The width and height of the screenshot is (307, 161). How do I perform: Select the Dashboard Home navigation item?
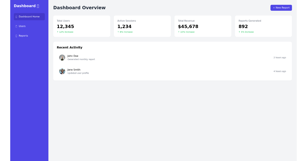pos(29,17)
